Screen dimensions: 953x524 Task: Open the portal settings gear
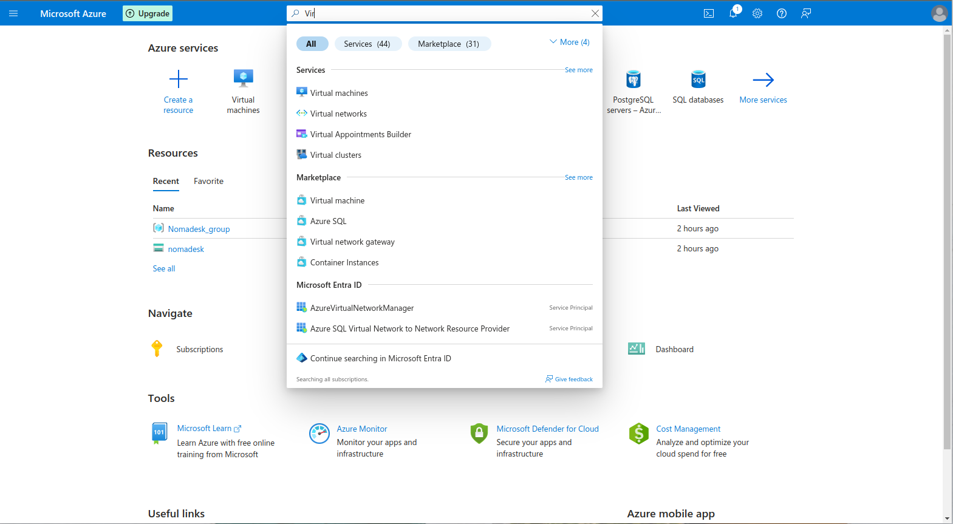click(x=757, y=13)
